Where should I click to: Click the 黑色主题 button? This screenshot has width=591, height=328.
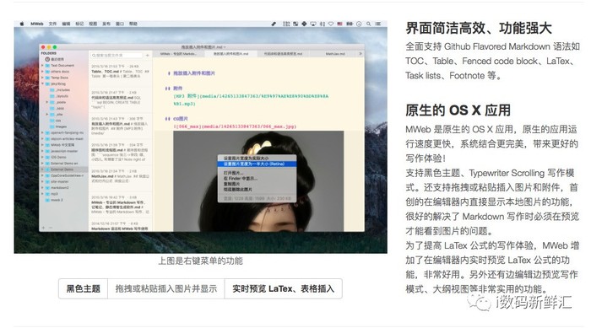pos(84,289)
